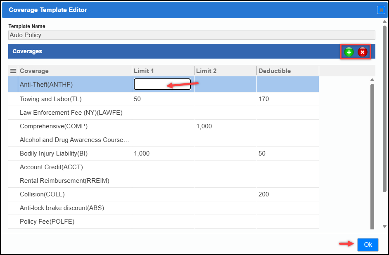Select the Comprehensive(COMP) coverage
Image resolution: width=389 pixels, height=255 pixels.
coord(54,126)
